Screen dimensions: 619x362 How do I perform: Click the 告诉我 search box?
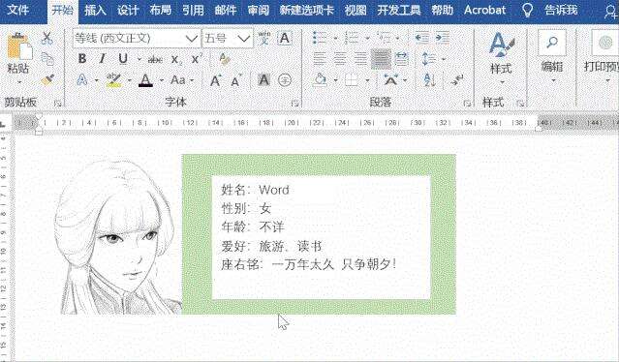pos(561,10)
